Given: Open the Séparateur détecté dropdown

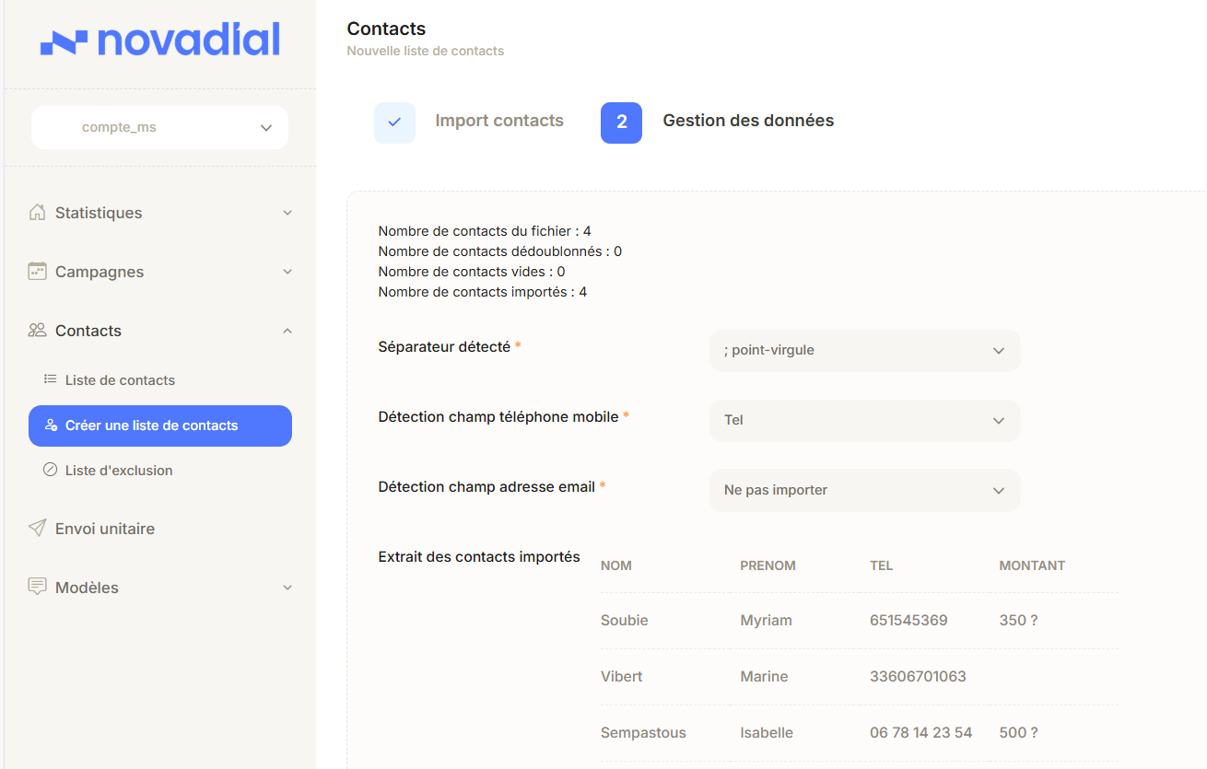Looking at the screenshot, I should coord(865,351).
